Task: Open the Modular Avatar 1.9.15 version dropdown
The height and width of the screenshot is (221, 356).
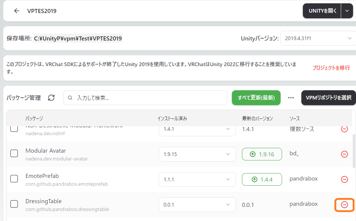Action: (197, 154)
